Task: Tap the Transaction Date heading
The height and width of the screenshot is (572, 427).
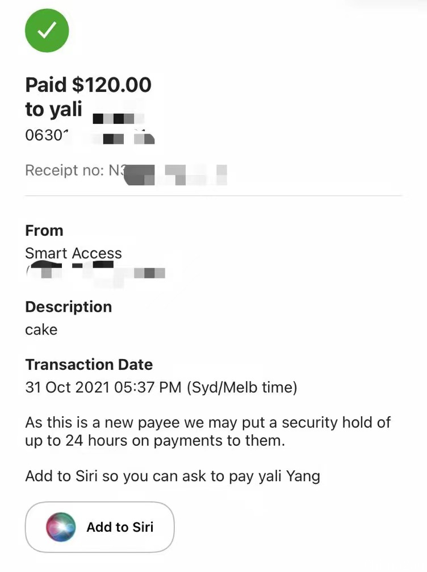Action: click(x=89, y=365)
